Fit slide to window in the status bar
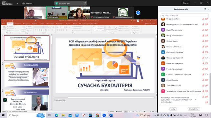Screen dimensions: 211x118 156,111
